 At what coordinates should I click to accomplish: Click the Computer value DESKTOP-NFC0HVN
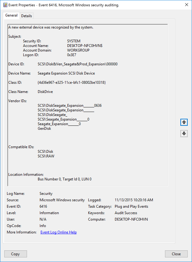[132, 219]
